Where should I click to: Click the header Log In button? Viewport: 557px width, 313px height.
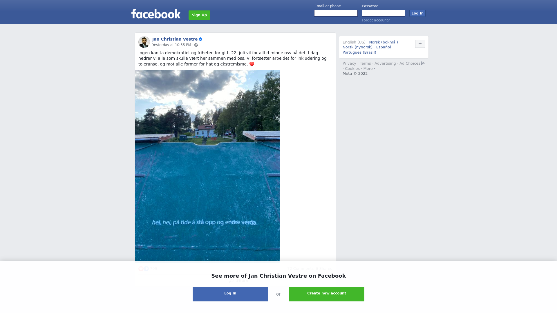click(417, 13)
